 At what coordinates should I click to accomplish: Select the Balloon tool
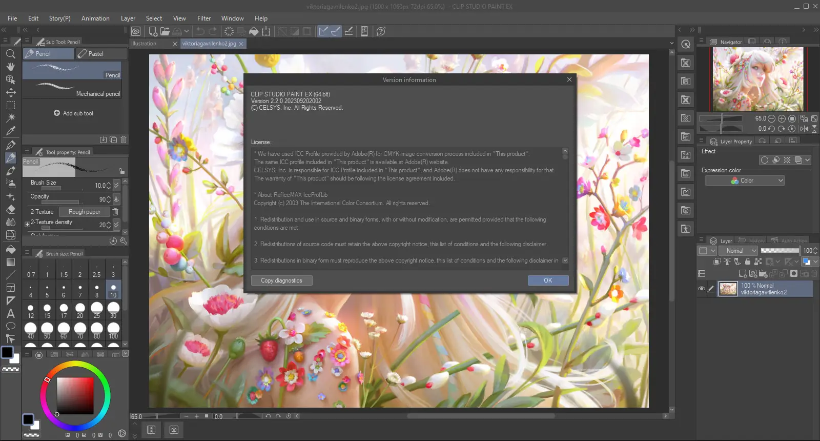(10, 326)
